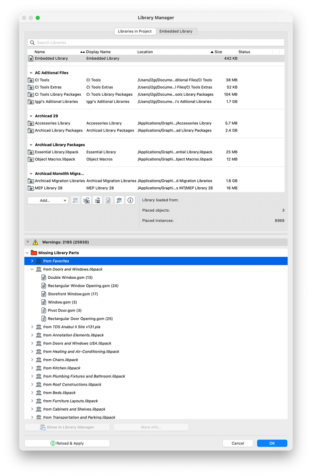Viewport: 312px width, 476px height.
Task: Click the Double Window.gsm file icon
Action: pyautogui.click(x=43, y=277)
